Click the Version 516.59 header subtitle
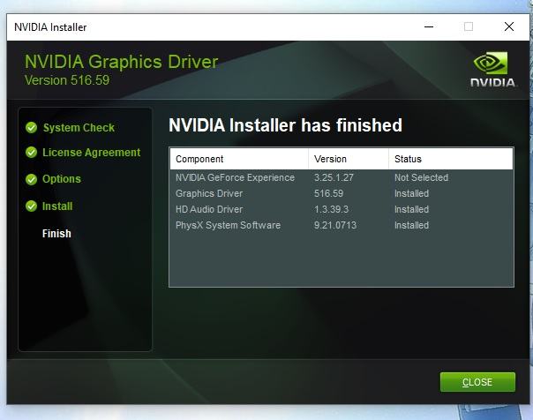 pyautogui.click(x=67, y=80)
